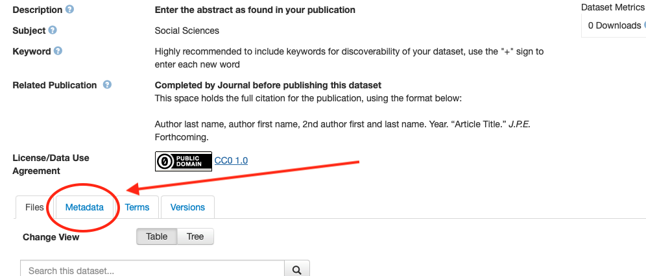Select the Terms tab
The width and height of the screenshot is (646, 276).
(x=137, y=207)
